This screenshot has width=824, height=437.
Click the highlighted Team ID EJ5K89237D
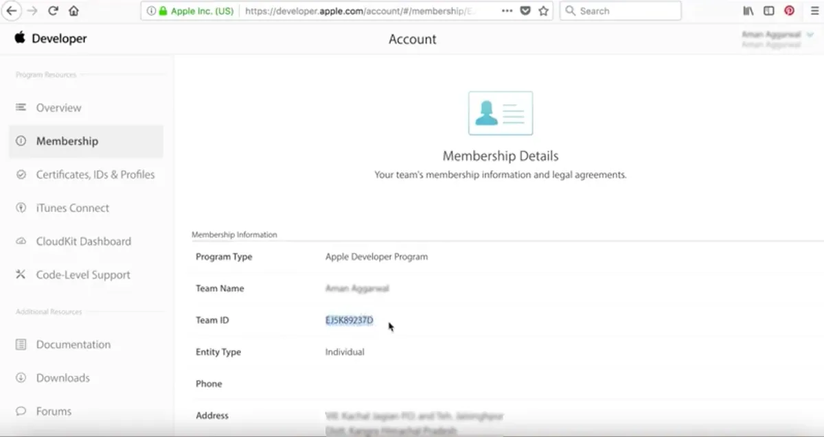coord(350,320)
